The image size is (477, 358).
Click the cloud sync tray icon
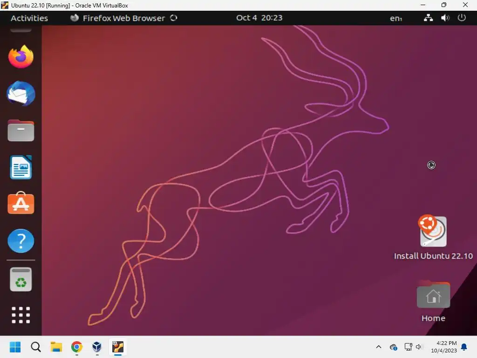pos(393,347)
